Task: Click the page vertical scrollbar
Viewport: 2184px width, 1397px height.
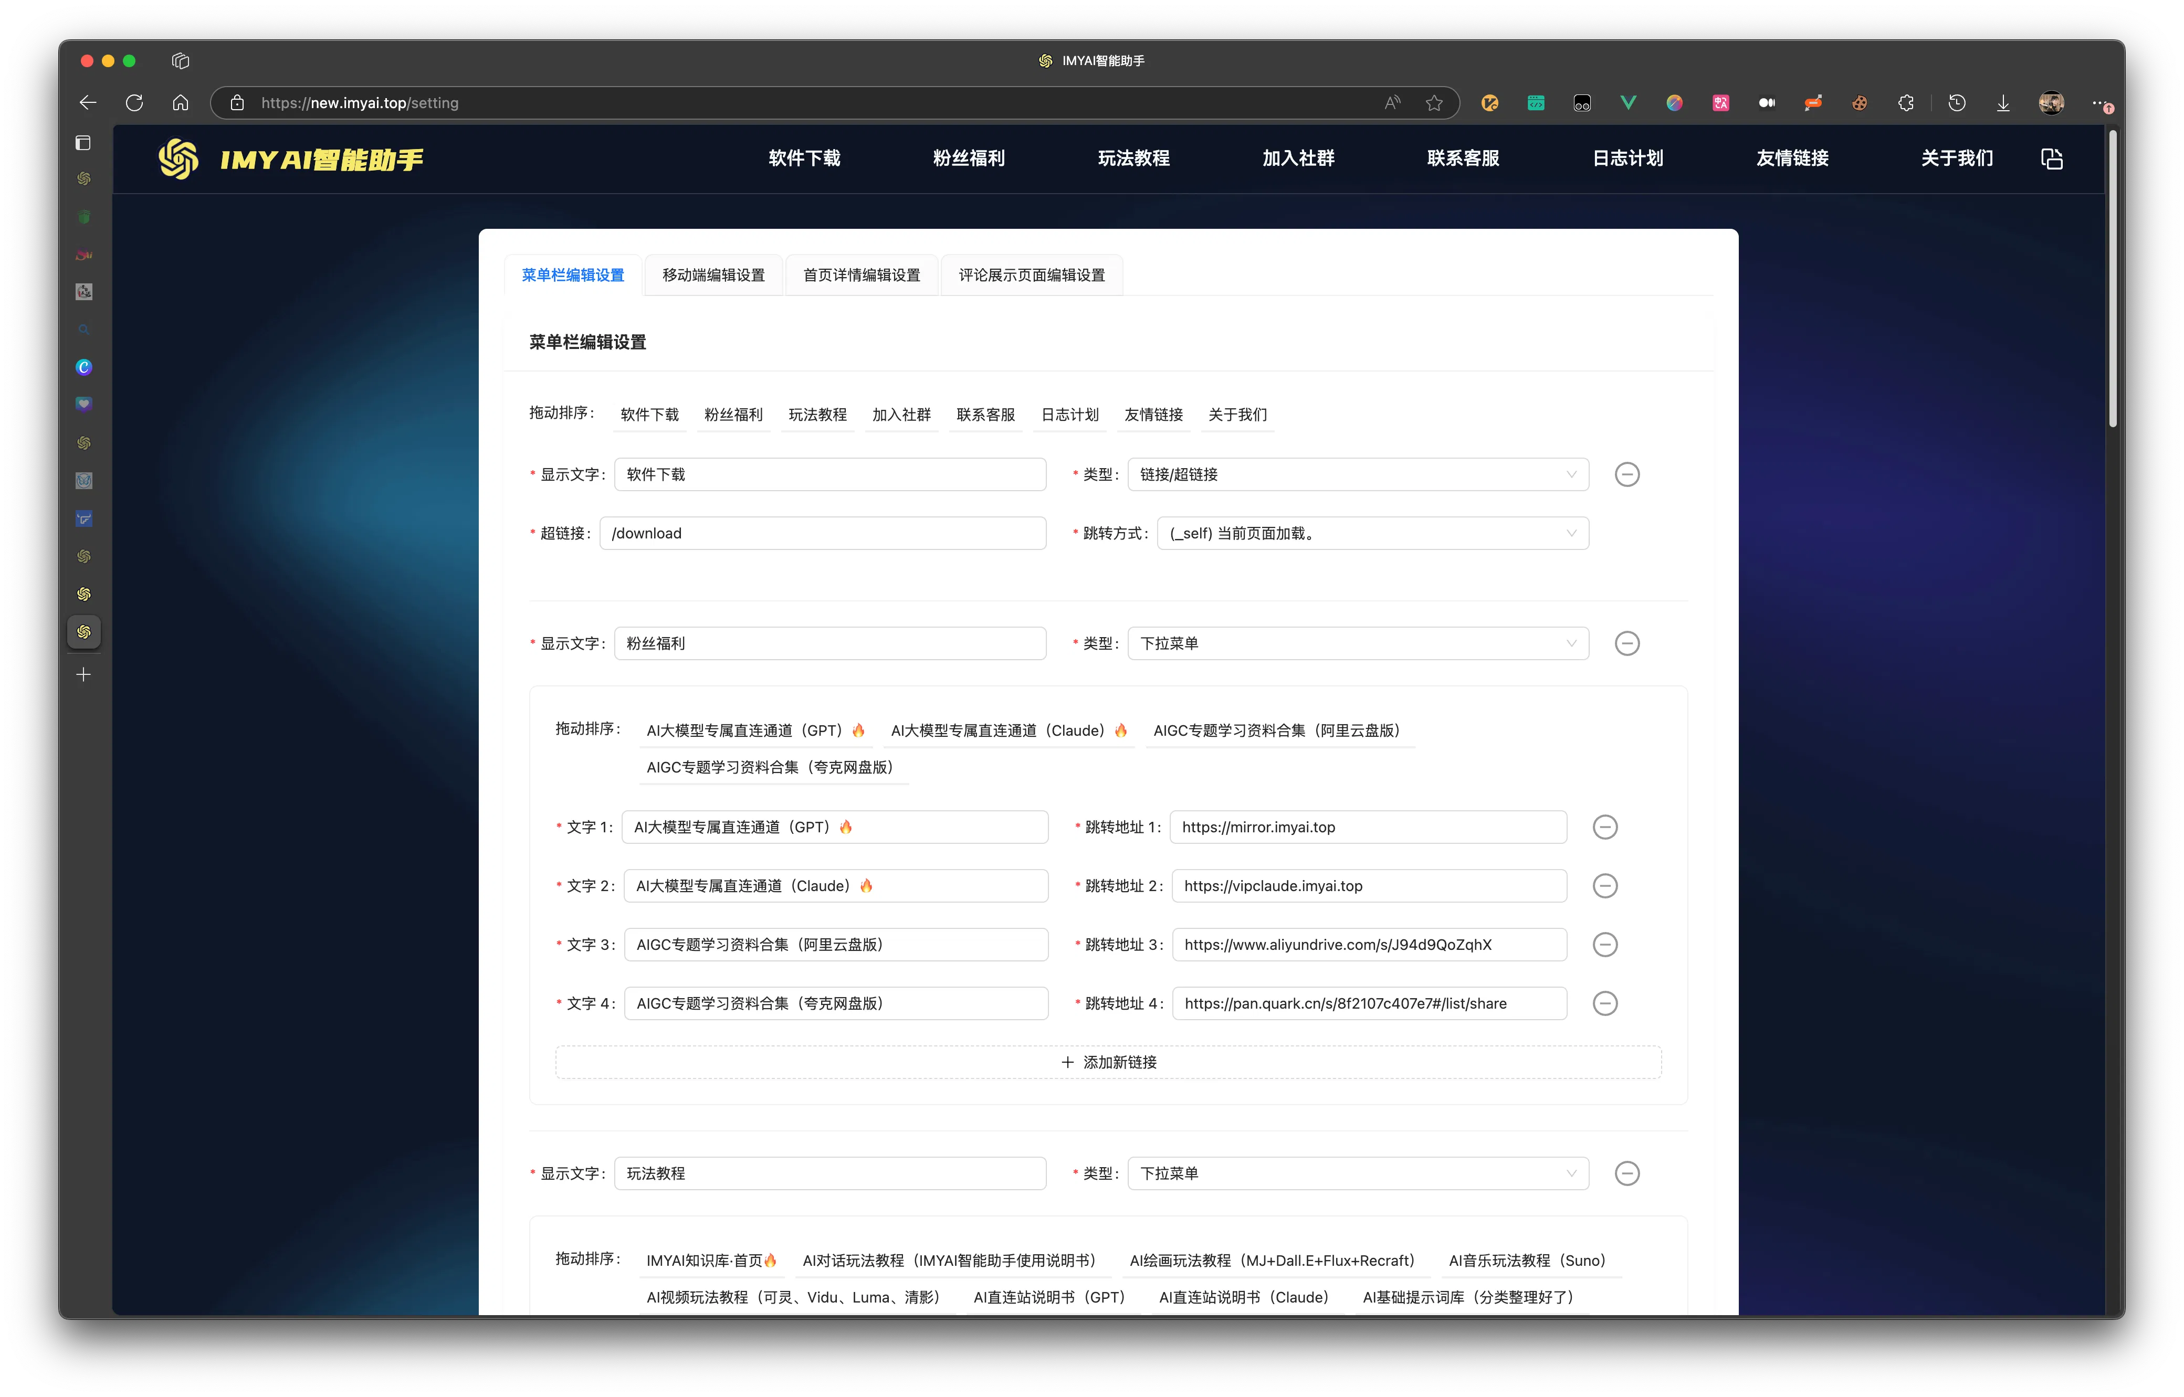Action: pos(2113,279)
